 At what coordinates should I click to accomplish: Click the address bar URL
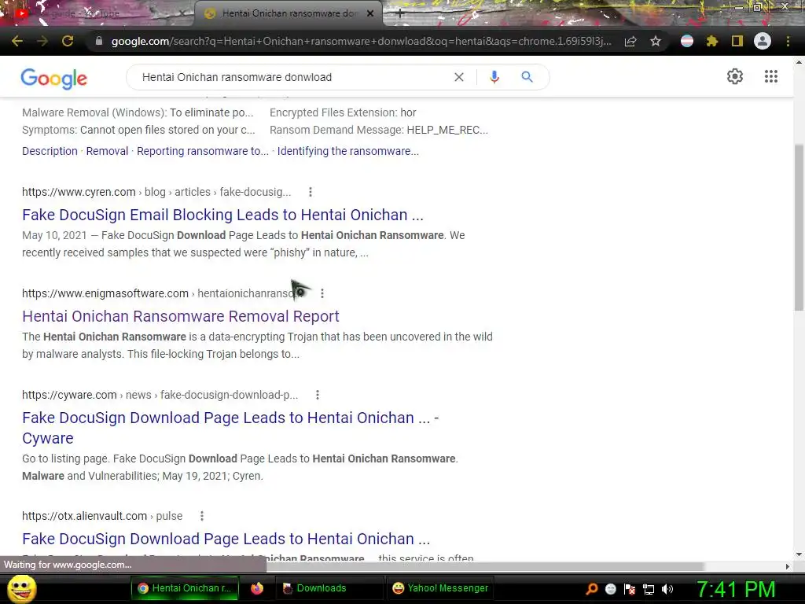pyautogui.click(x=362, y=41)
